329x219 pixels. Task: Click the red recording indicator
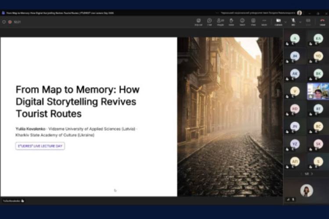[10, 21]
